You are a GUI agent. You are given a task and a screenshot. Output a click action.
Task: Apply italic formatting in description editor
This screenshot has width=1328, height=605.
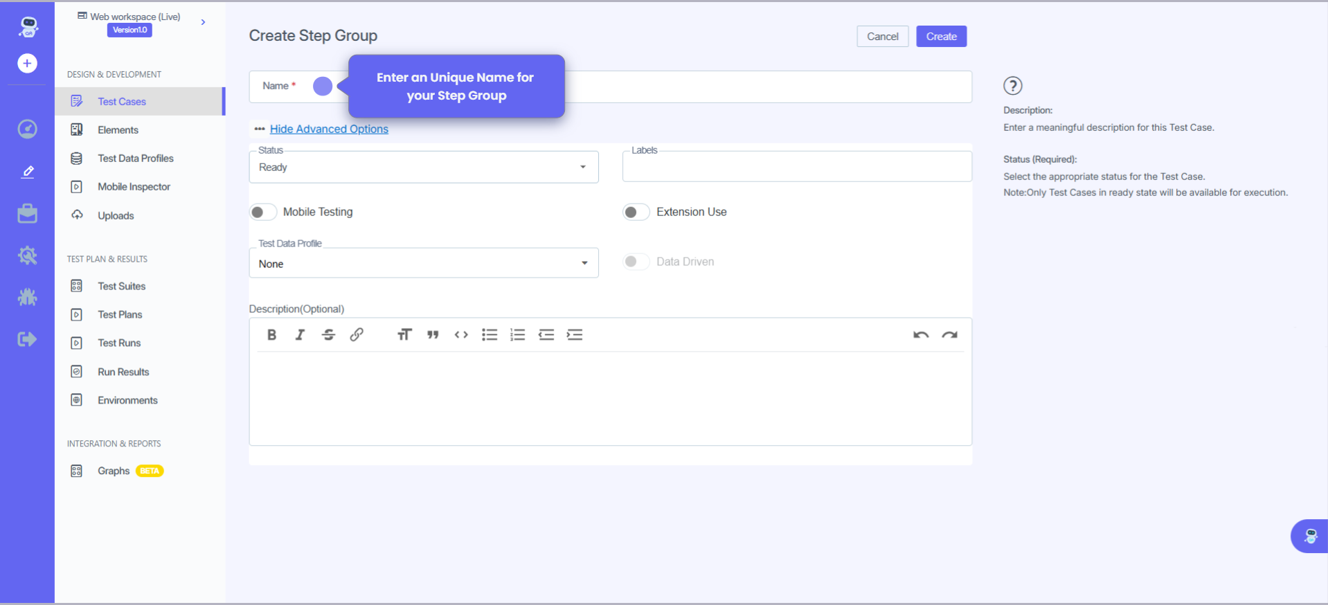[x=300, y=335]
